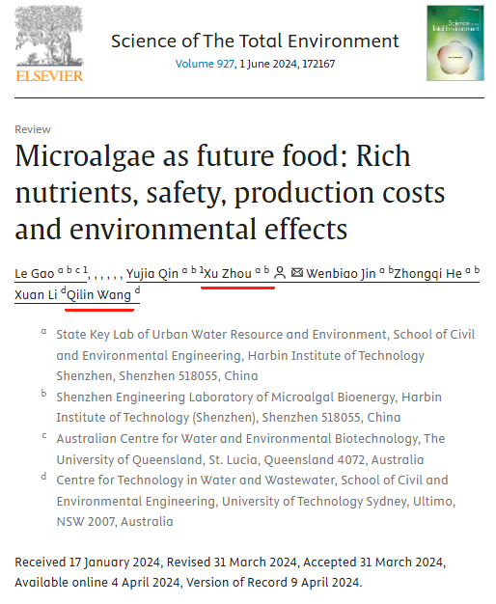Click affiliation d Centre for Technology text

pos(256,501)
